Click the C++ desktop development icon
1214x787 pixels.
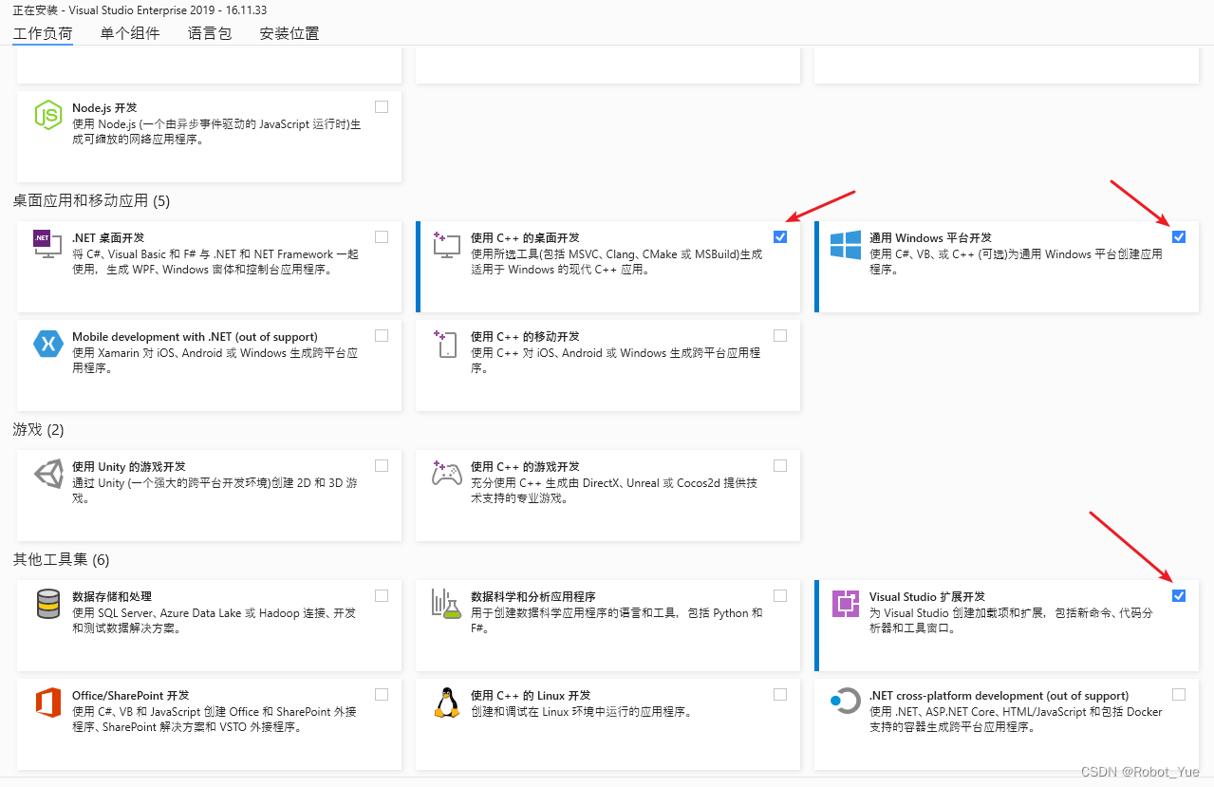446,245
